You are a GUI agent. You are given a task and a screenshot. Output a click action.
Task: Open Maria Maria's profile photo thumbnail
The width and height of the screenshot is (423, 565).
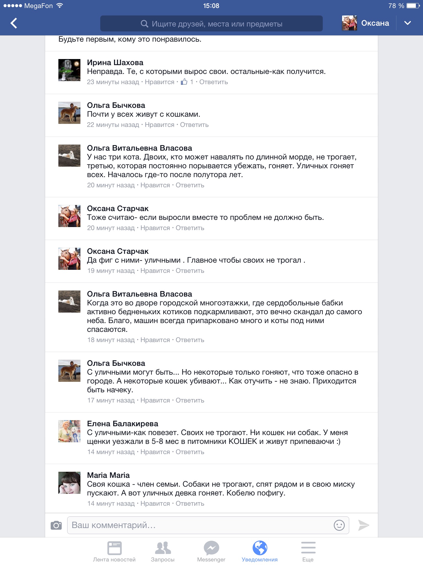click(69, 483)
